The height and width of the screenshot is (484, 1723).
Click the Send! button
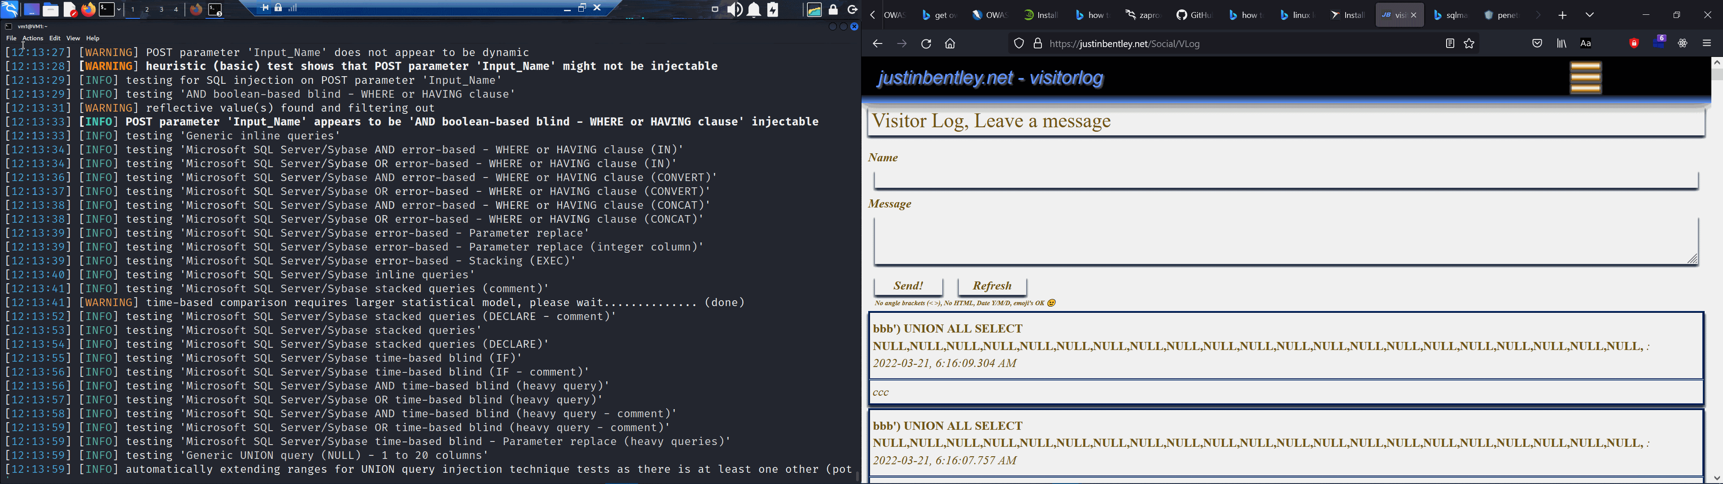click(x=908, y=286)
